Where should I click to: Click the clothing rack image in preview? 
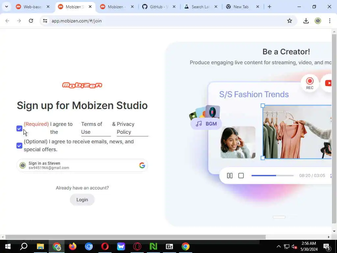click(297, 132)
